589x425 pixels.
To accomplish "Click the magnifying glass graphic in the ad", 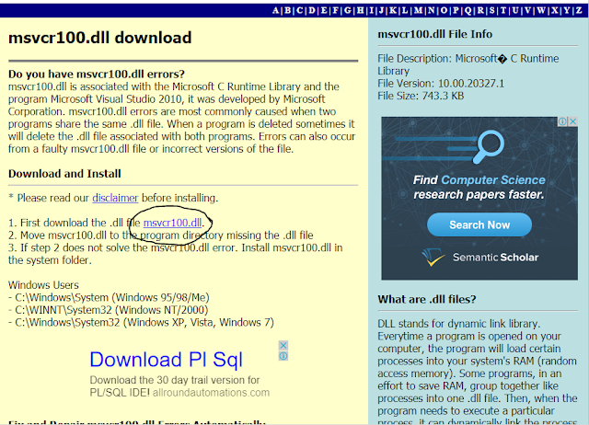I will click(488, 146).
